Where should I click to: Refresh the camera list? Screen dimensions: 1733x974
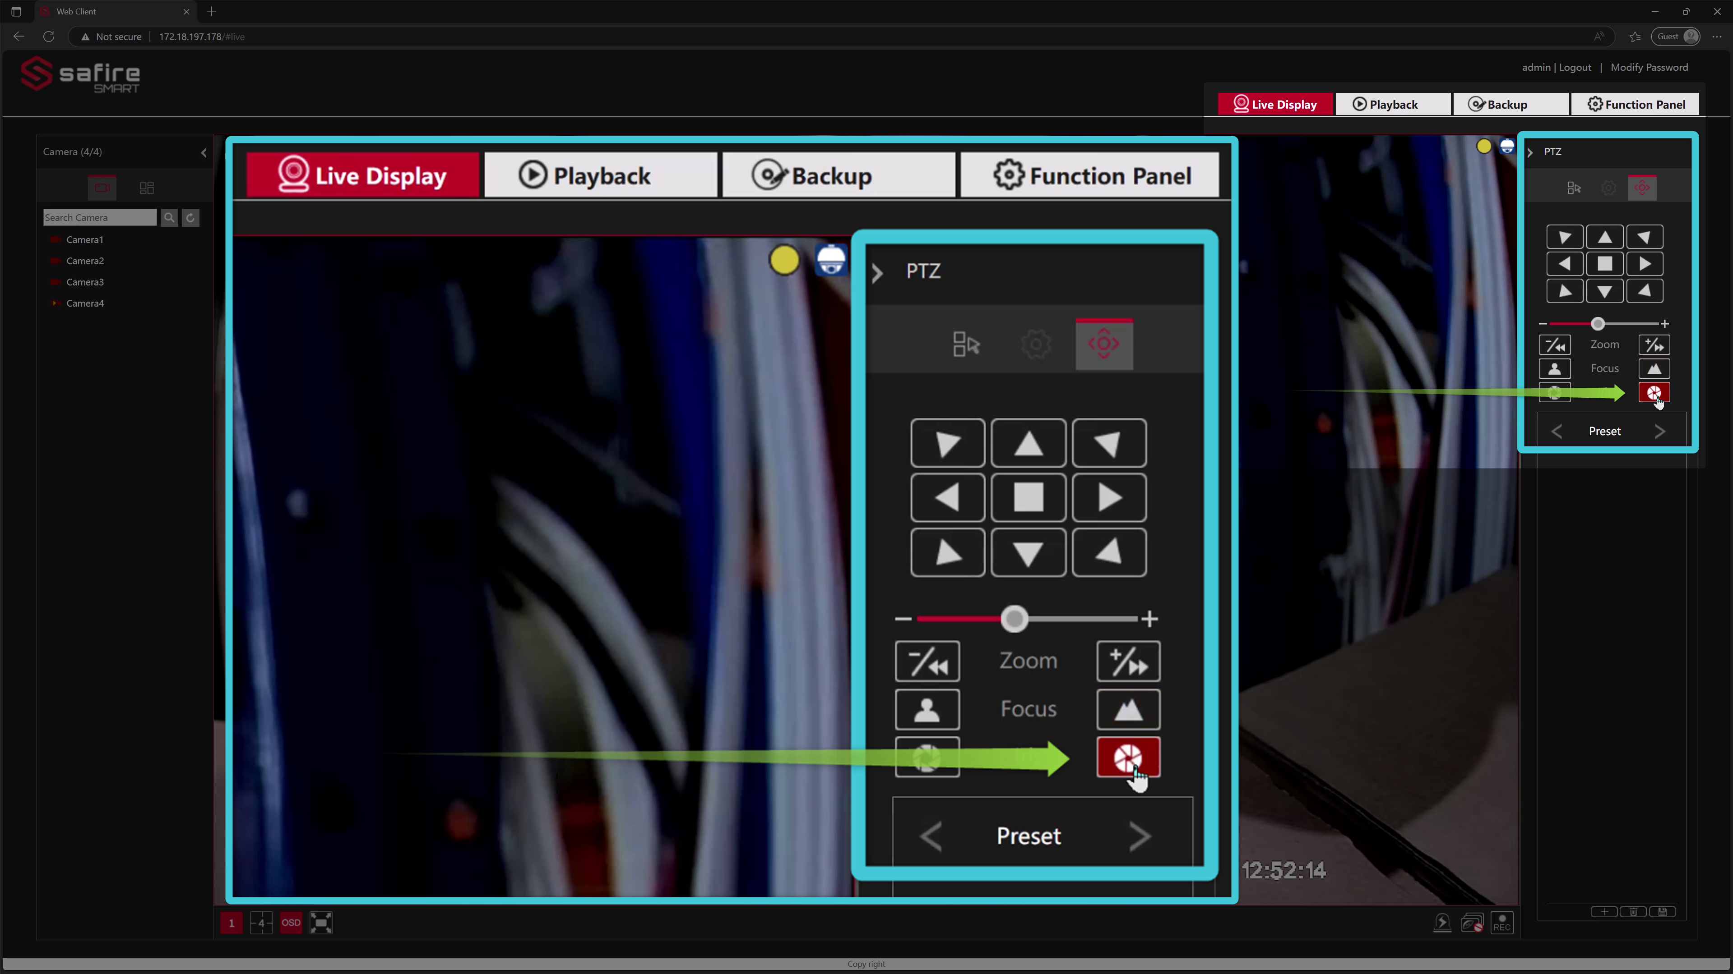pos(190,217)
